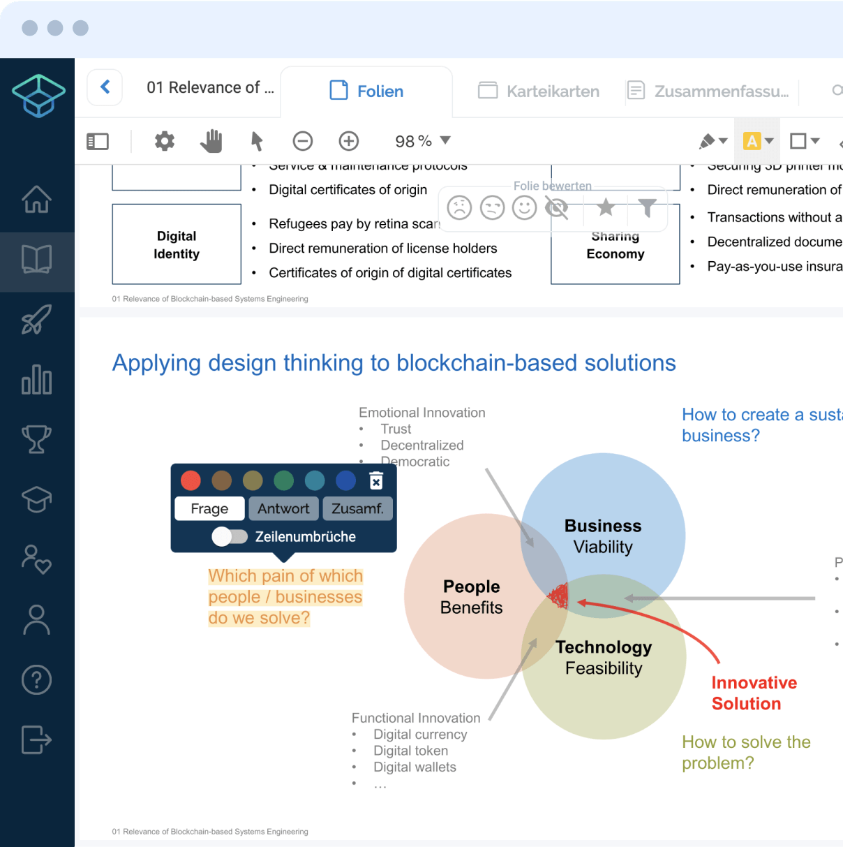This screenshot has height=847, width=843.
Task: Open the PDF viewer settings gear
Action: coord(165,141)
